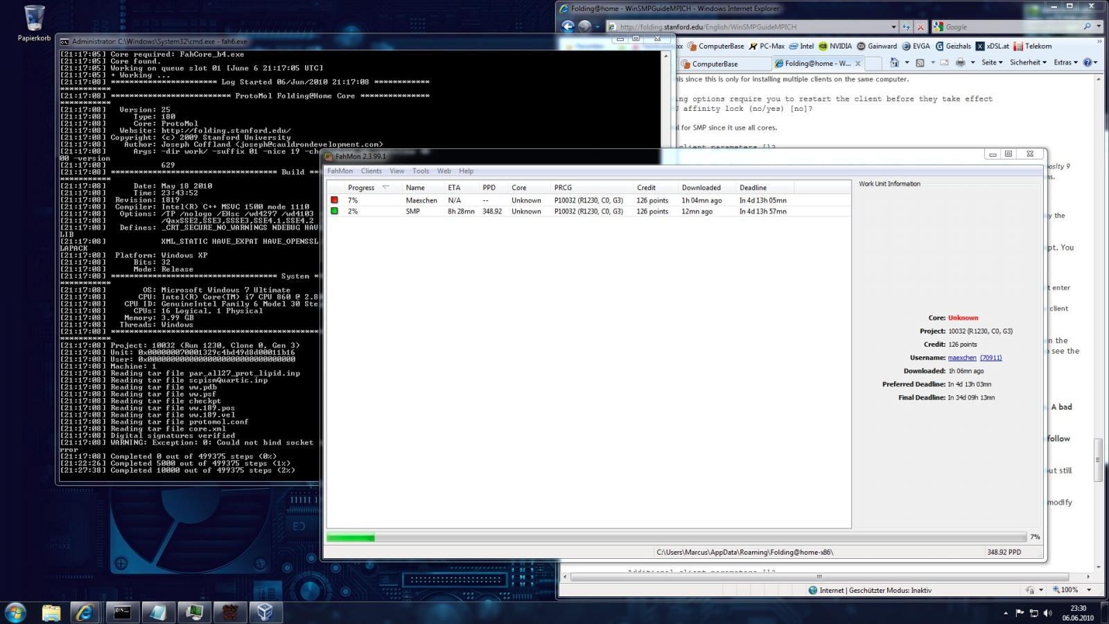Click the client path in FahMon status bar
The image size is (1109, 624).
(744, 553)
